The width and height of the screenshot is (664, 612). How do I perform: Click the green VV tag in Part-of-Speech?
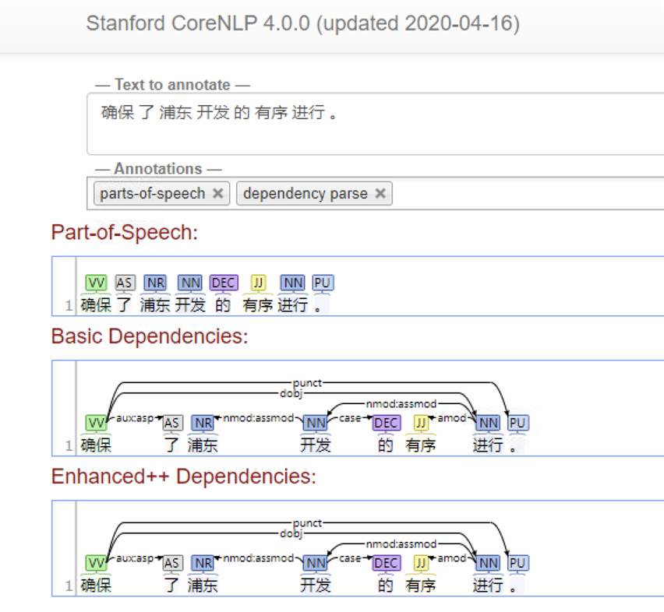point(96,283)
